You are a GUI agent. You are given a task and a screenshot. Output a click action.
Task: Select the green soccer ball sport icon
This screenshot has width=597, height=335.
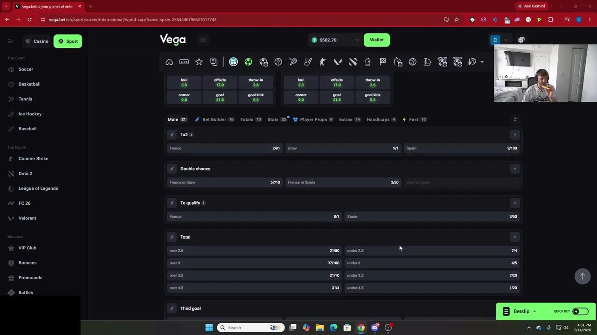[249, 62]
